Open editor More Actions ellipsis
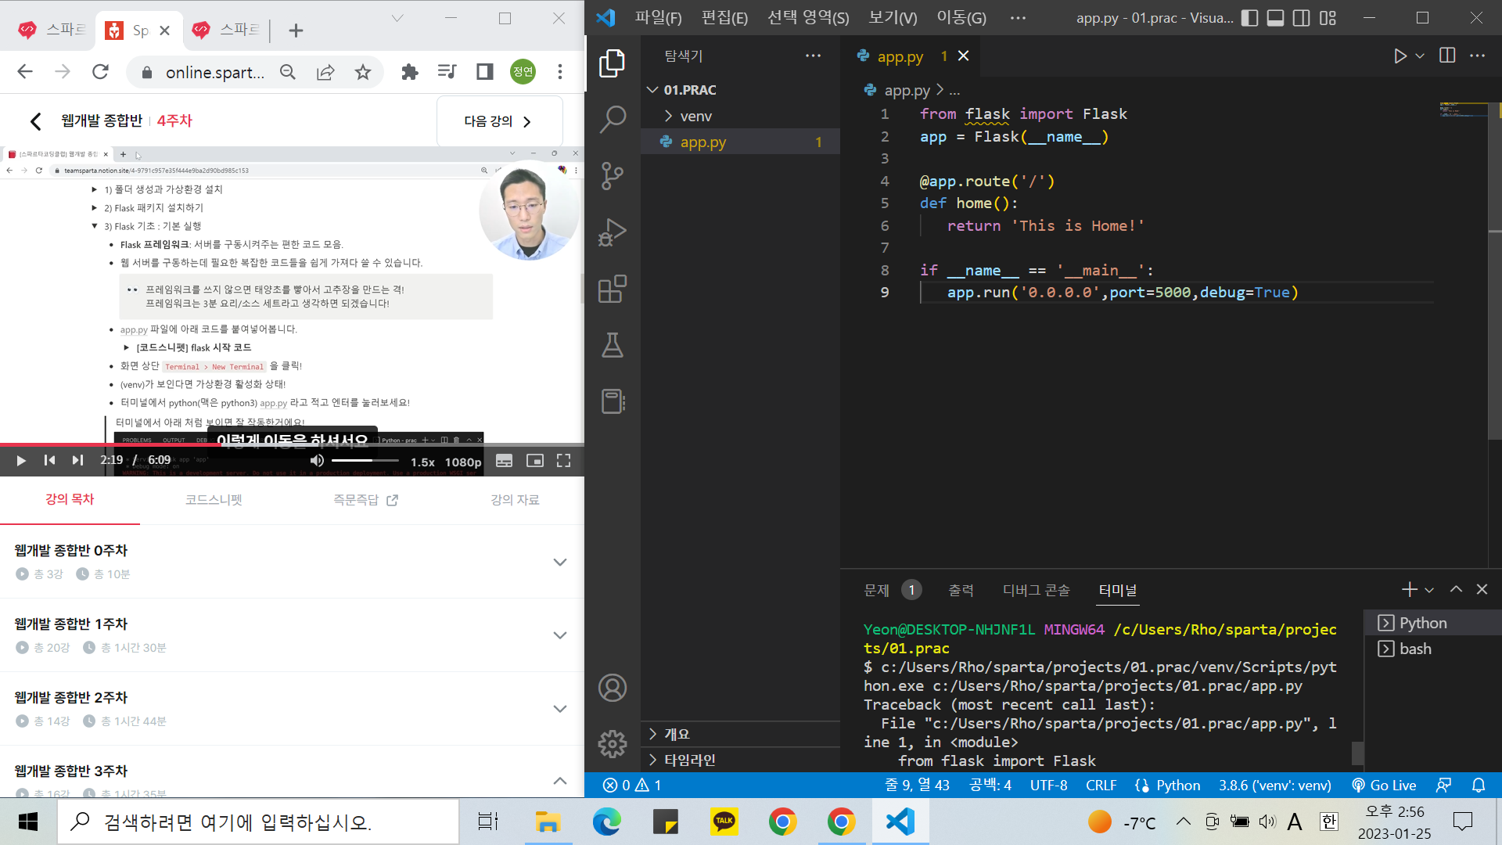Screen dimensions: 1502x845 point(1477,56)
